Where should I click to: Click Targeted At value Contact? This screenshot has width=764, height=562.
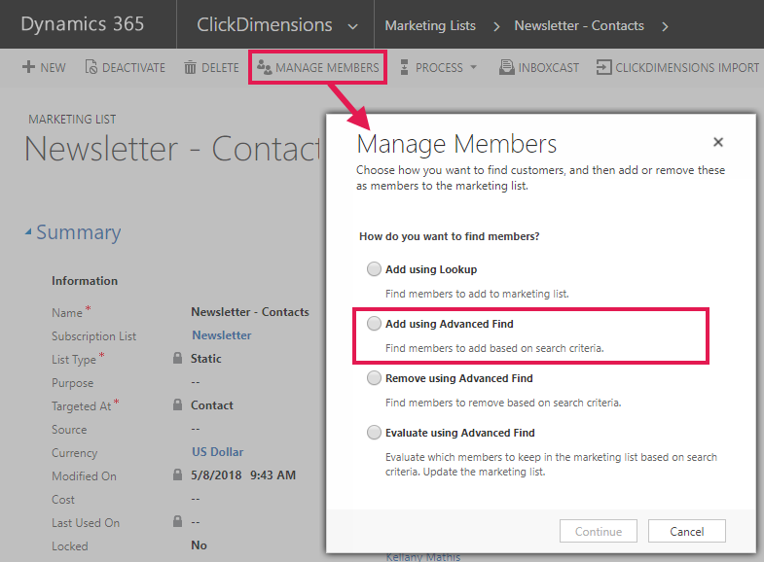[211, 405]
